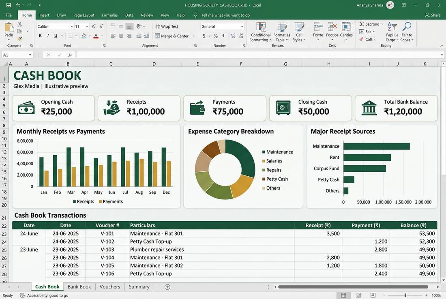Viewport: 446px width, 299px height.
Task: Toggle italic formatting
Action: click(x=48, y=36)
